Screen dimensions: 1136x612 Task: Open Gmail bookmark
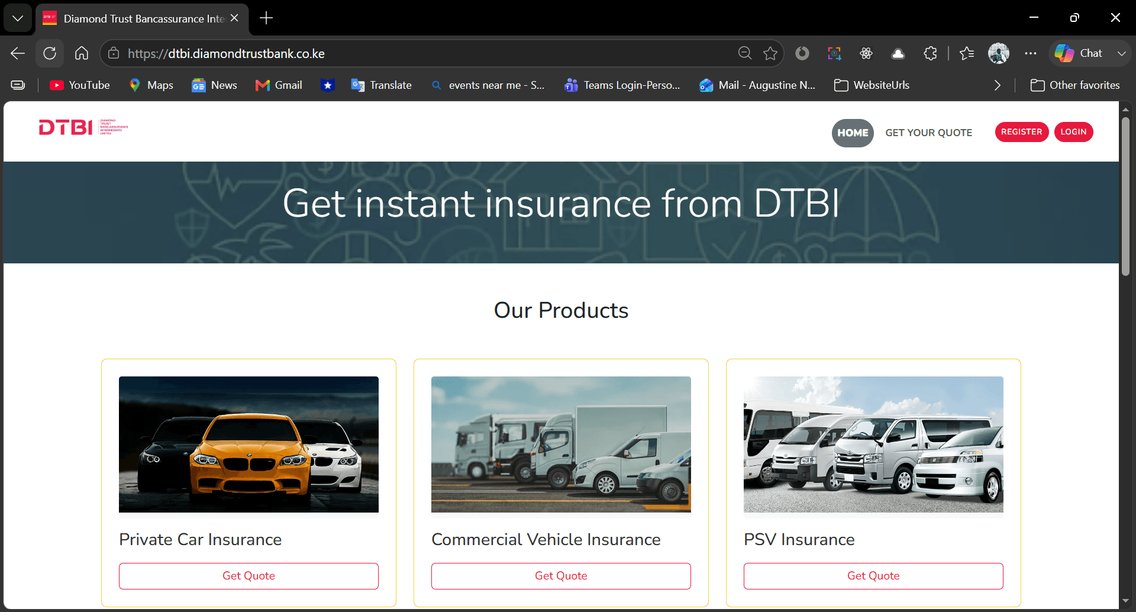(279, 85)
